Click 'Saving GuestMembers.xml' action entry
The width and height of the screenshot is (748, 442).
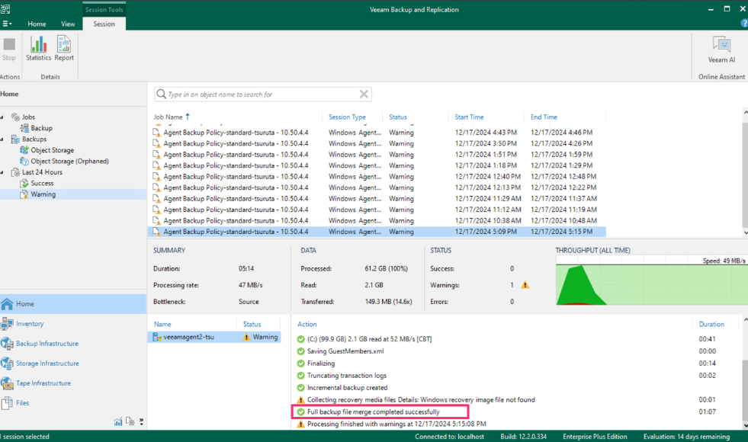(x=345, y=351)
